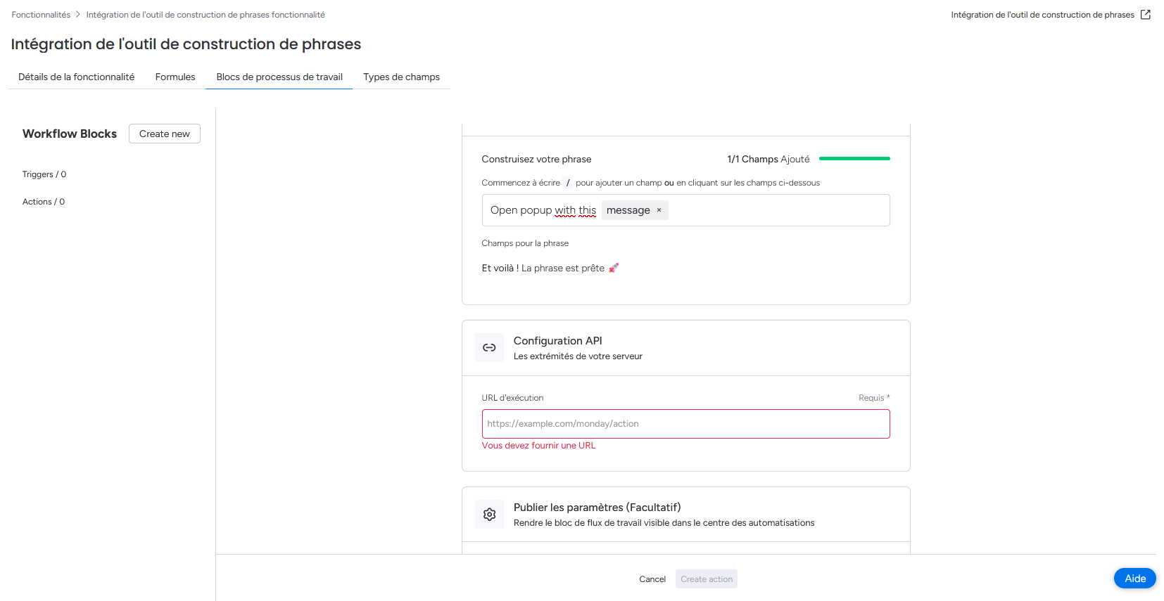This screenshot has width=1164, height=601.
Task: Click the Cancel button
Action: click(x=652, y=579)
